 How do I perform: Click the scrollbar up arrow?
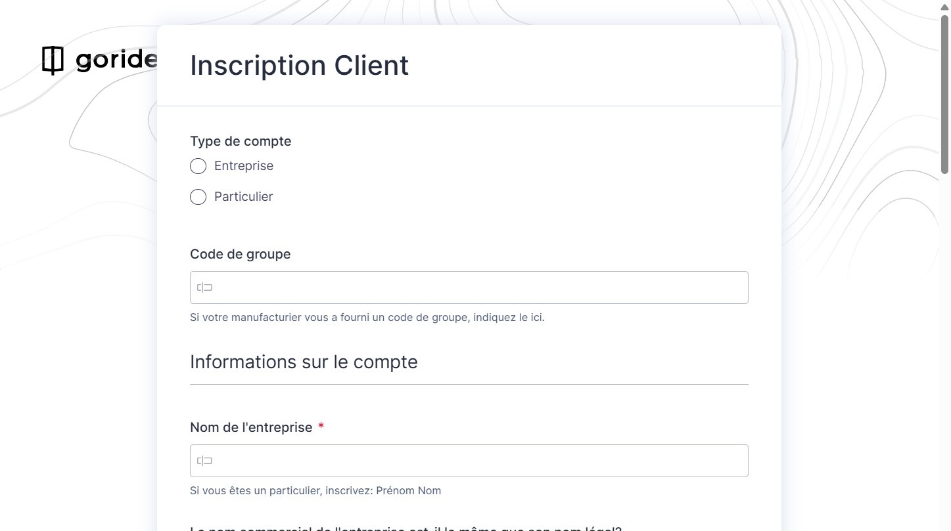pyautogui.click(x=944, y=7)
